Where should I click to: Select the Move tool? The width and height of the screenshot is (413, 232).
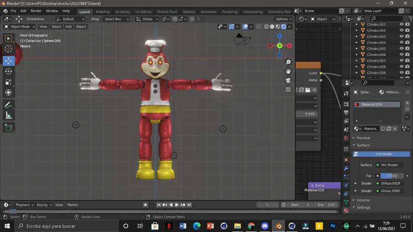click(x=8, y=61)
